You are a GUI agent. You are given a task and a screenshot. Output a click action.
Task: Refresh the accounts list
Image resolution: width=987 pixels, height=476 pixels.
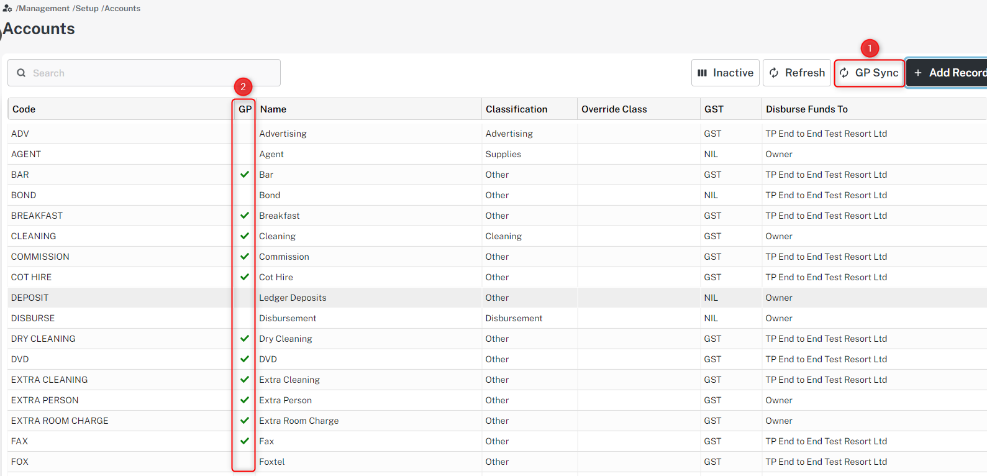coord(797,73)
